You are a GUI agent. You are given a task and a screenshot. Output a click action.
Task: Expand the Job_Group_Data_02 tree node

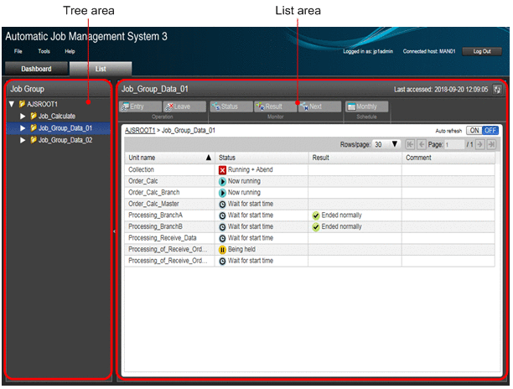(23, 140)
